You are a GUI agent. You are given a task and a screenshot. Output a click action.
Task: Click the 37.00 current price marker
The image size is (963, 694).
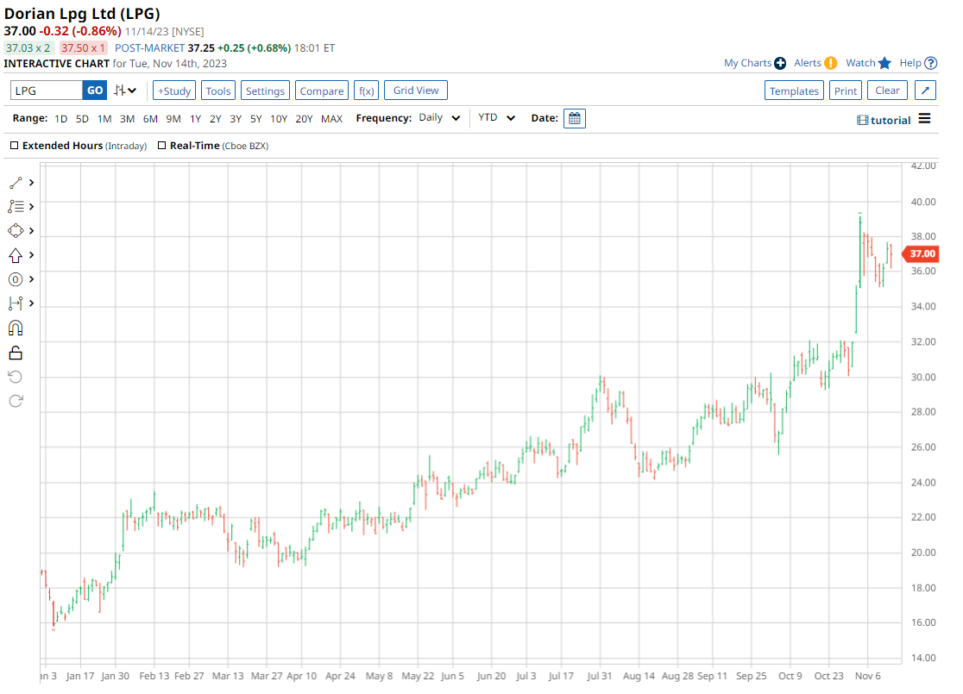tap(921, 253)
